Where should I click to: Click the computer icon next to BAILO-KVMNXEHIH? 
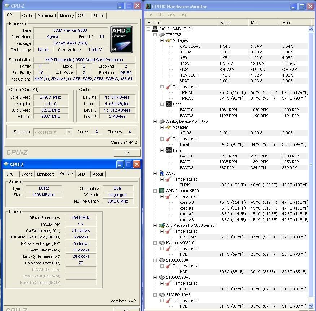click(x=155, y=29)
